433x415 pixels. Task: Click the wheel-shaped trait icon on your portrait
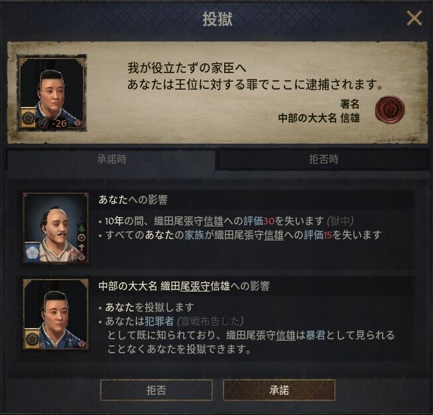click(x=82, y=237)
